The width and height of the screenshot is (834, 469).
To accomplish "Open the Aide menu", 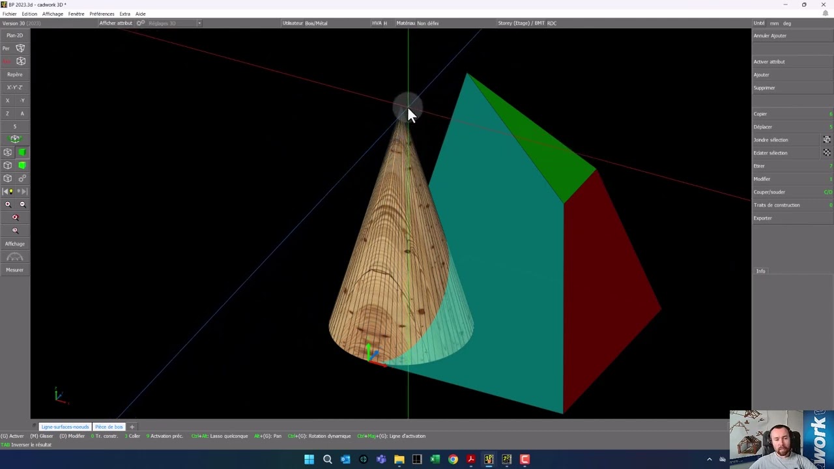I will (x=140, y=14).
